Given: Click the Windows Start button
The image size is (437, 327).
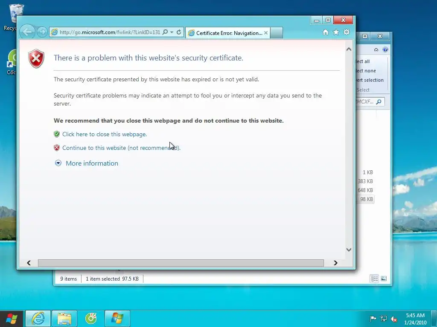Looking at the screenshot, I should click(x=12, y=318).
